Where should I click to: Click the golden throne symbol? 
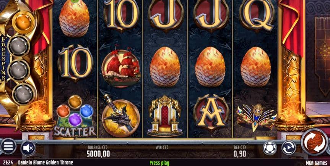[165, 116]
